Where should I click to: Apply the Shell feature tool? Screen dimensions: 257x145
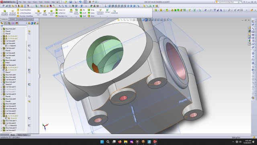(83, 16)
